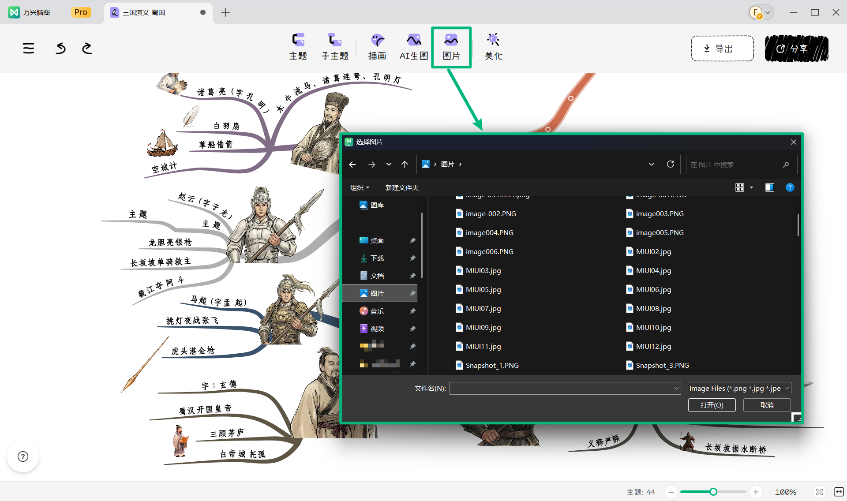Zoom in with the plus button
The height and width of the screenshot is (501, 847).
point(756,492)
